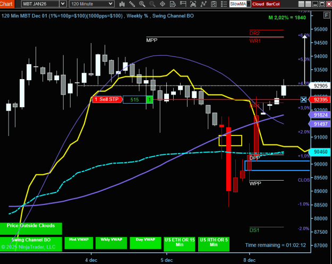Toggle the US RTH OR 5 Min button
Screen dimensions: 332x264
tap(214, 244)
